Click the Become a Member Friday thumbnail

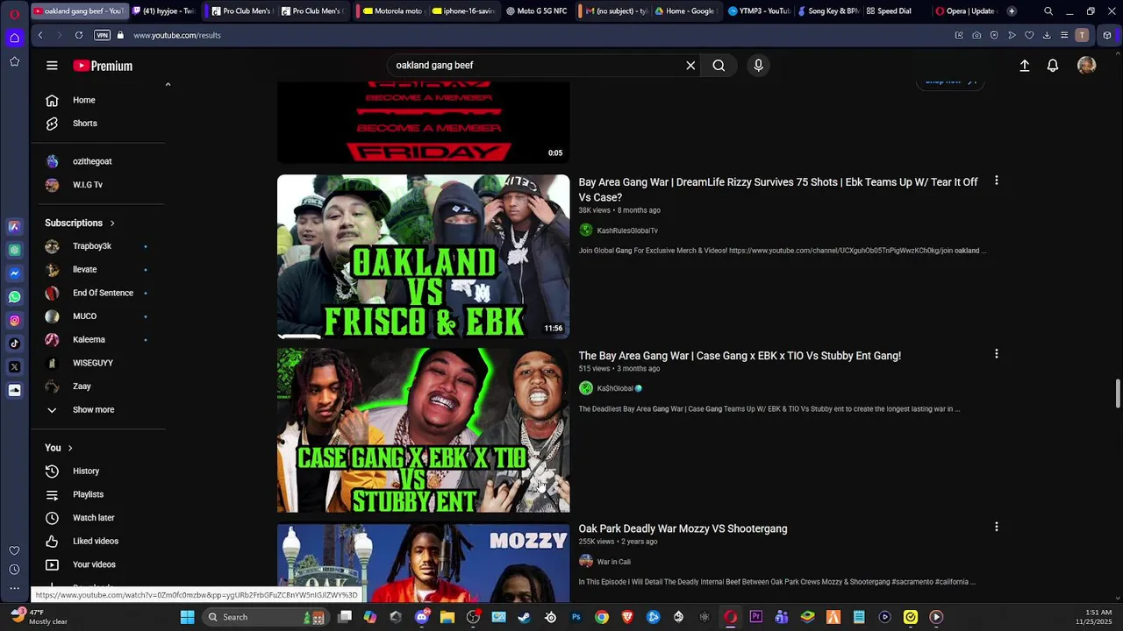tap(423, 123)
